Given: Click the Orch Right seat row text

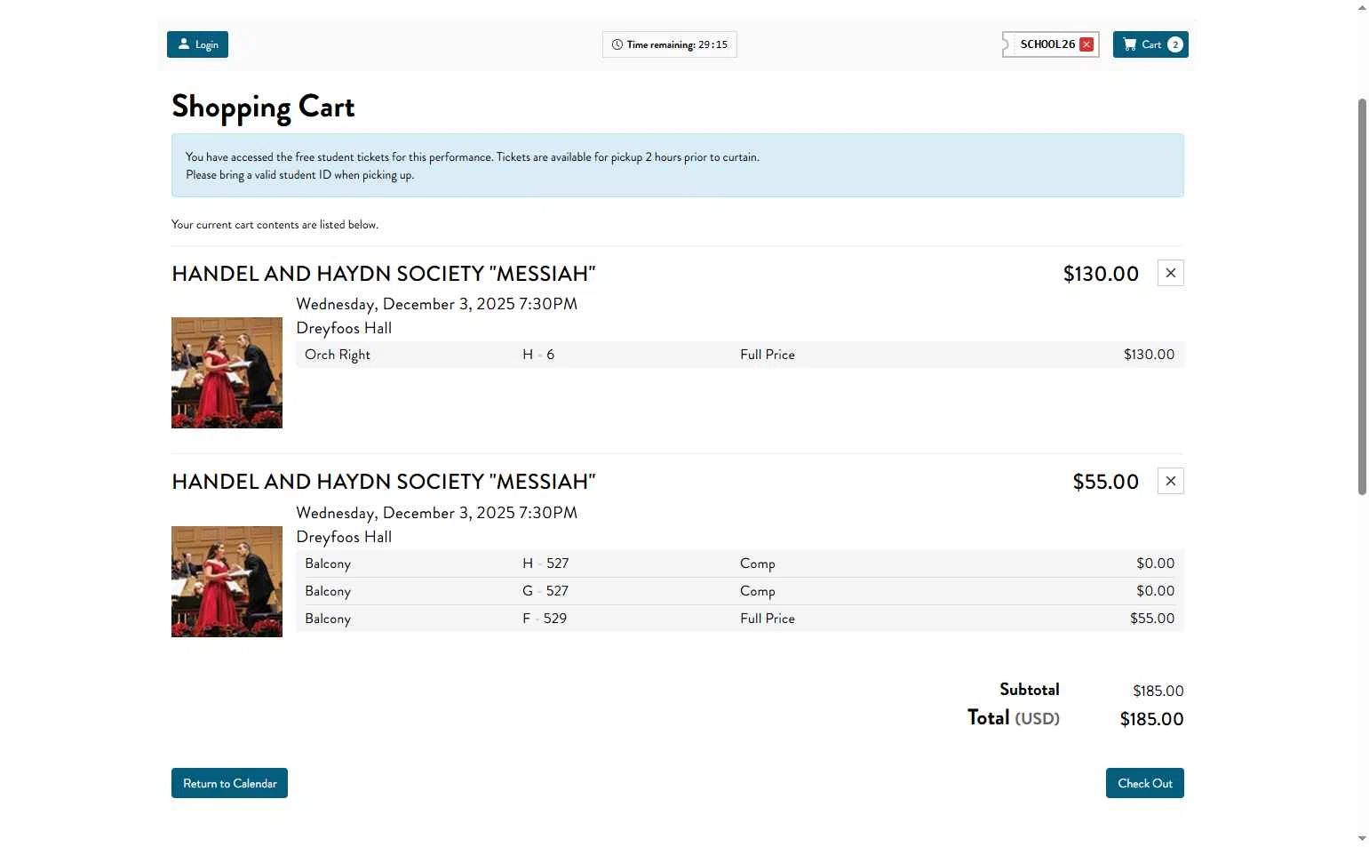Looking at the screenshot, I should point(338,355).
